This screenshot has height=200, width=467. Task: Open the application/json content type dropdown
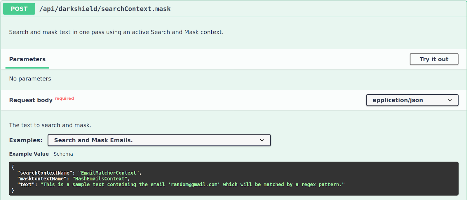pos(412,100)
